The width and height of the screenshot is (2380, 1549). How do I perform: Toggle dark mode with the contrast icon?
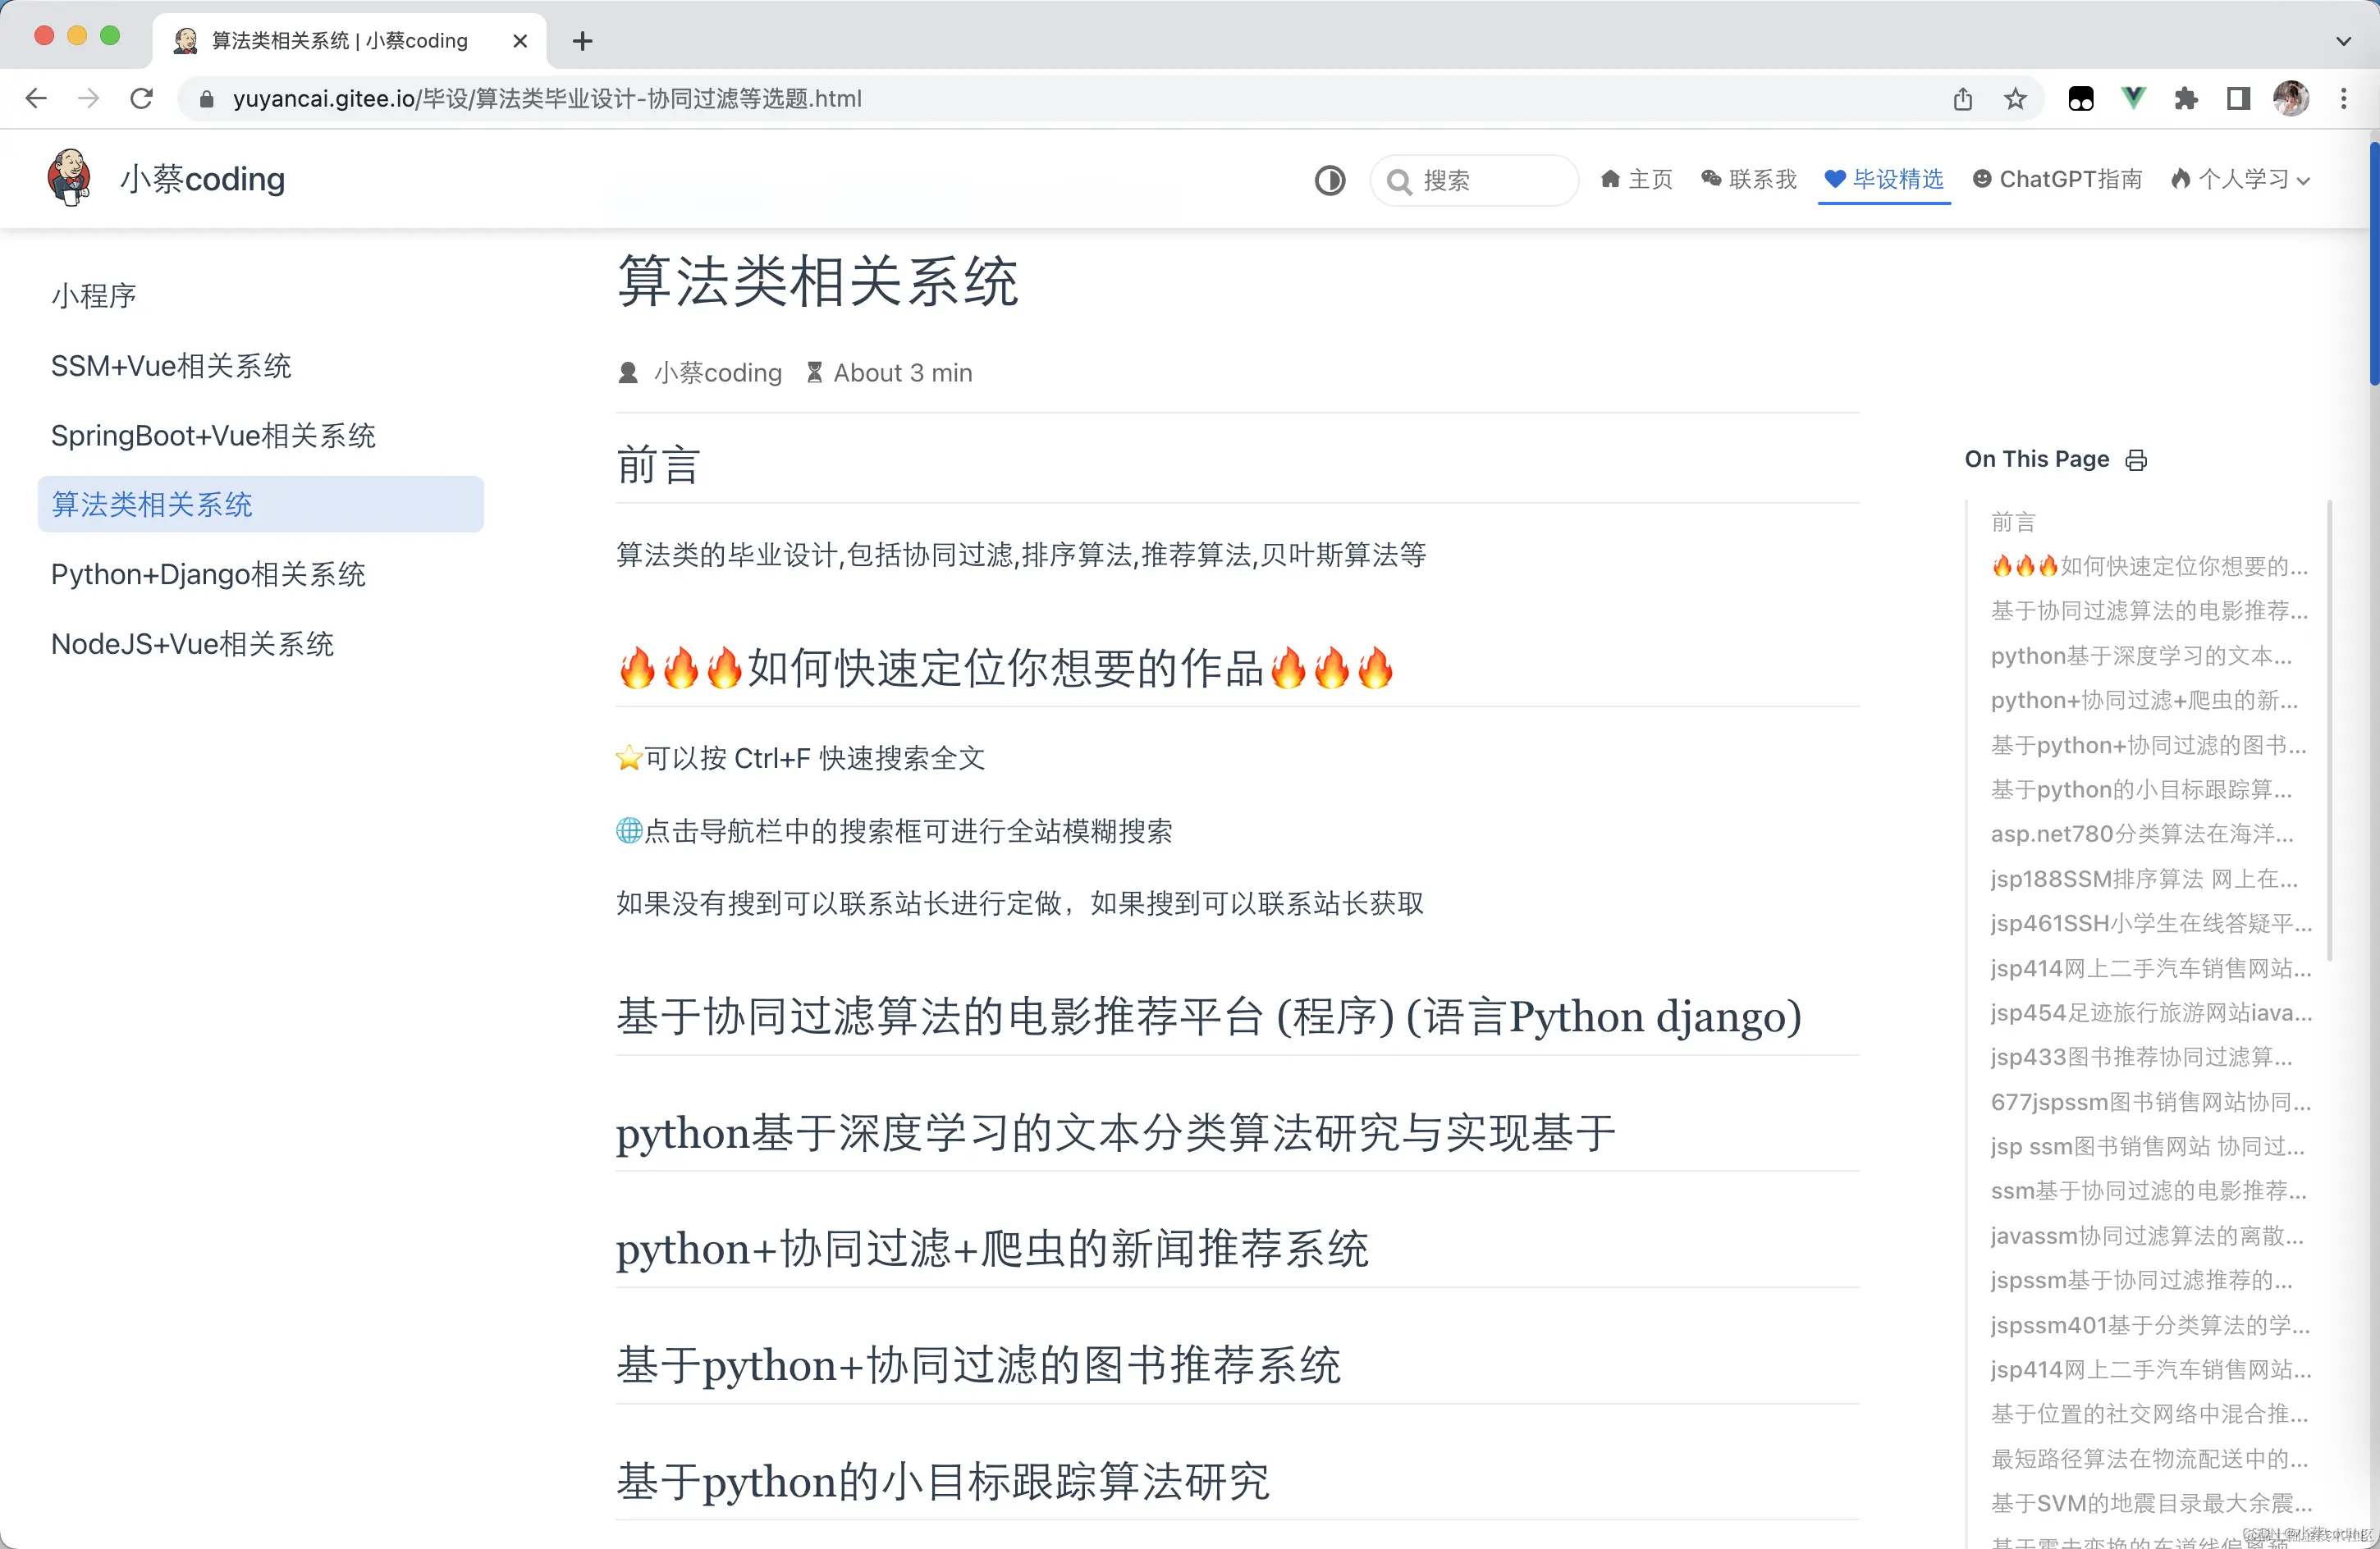(1330, 180)
